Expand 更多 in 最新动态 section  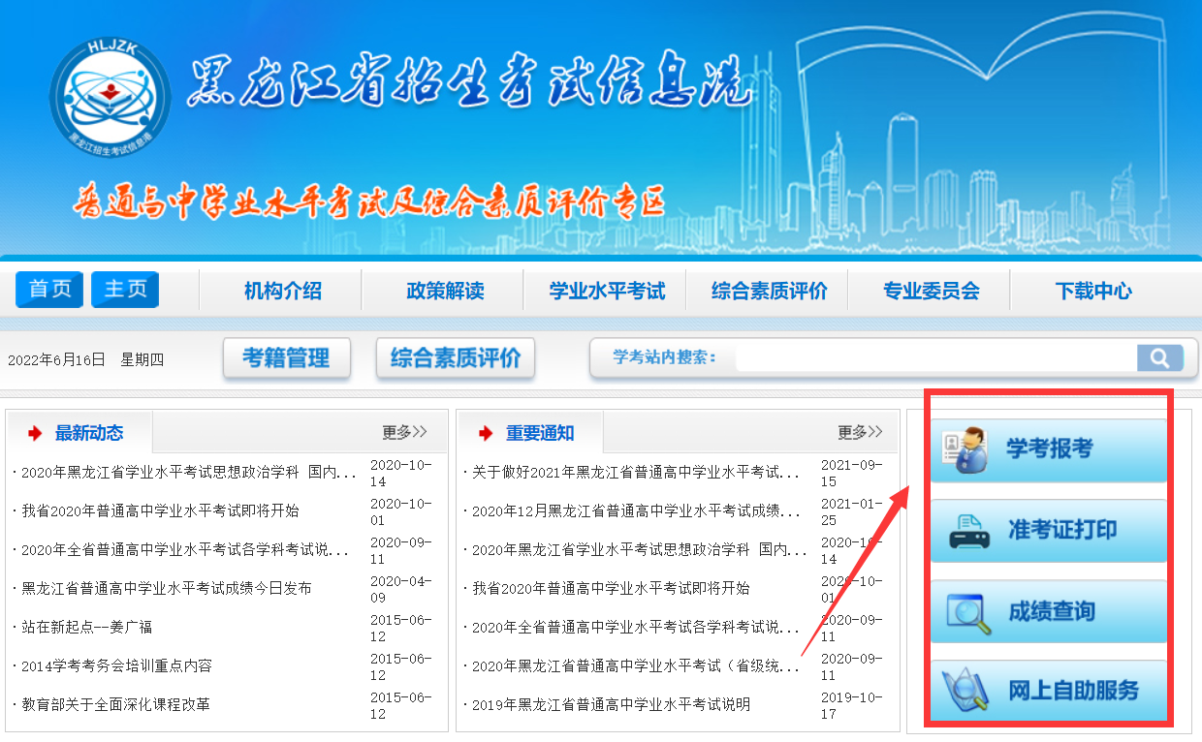click(403, 432)
